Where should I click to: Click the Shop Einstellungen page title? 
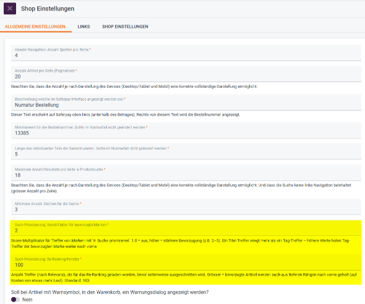48,9
